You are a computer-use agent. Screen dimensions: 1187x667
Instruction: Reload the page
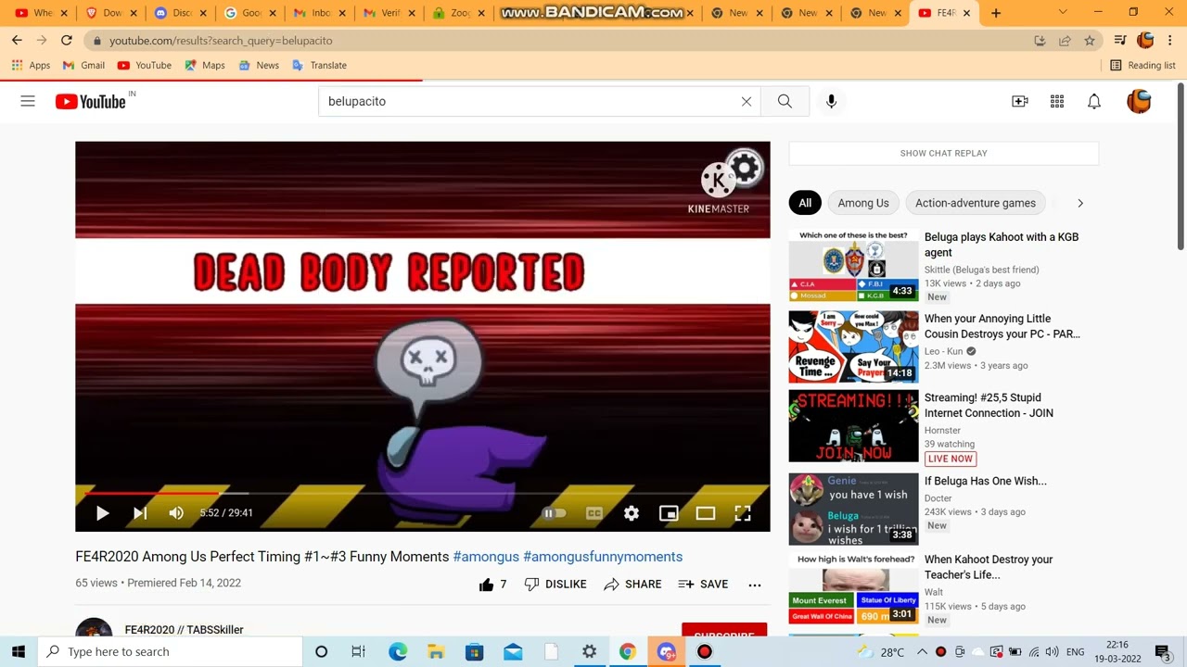click(67, 41)
